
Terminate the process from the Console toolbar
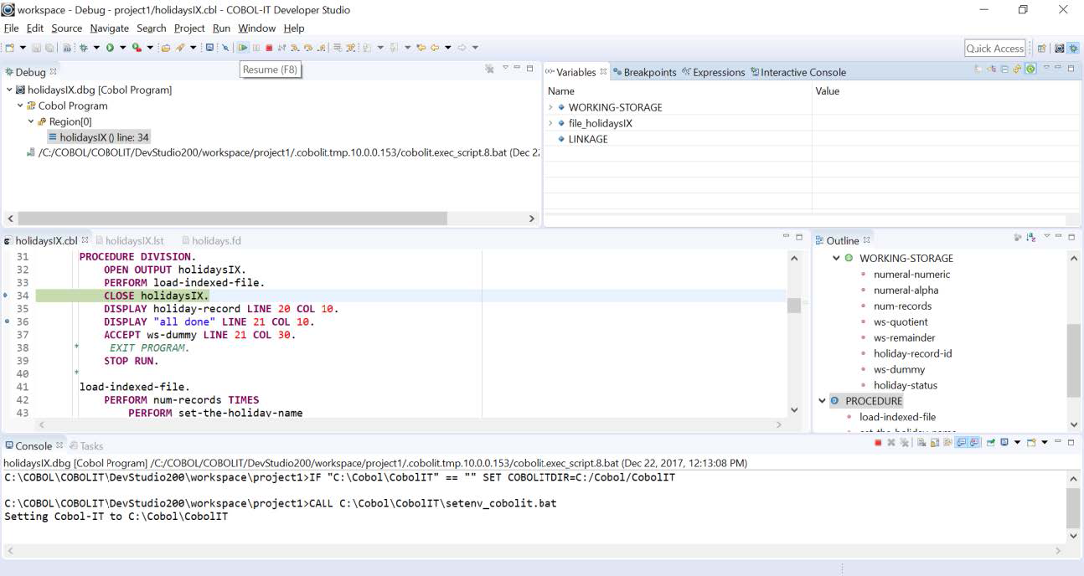tap(878, 442)
